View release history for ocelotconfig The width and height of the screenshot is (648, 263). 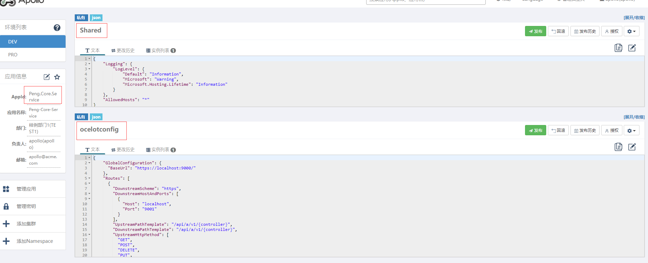coord(585,130)
